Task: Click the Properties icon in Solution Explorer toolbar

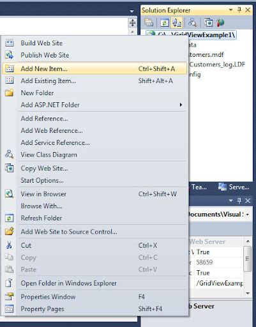Action: click(x=149, y=22)
